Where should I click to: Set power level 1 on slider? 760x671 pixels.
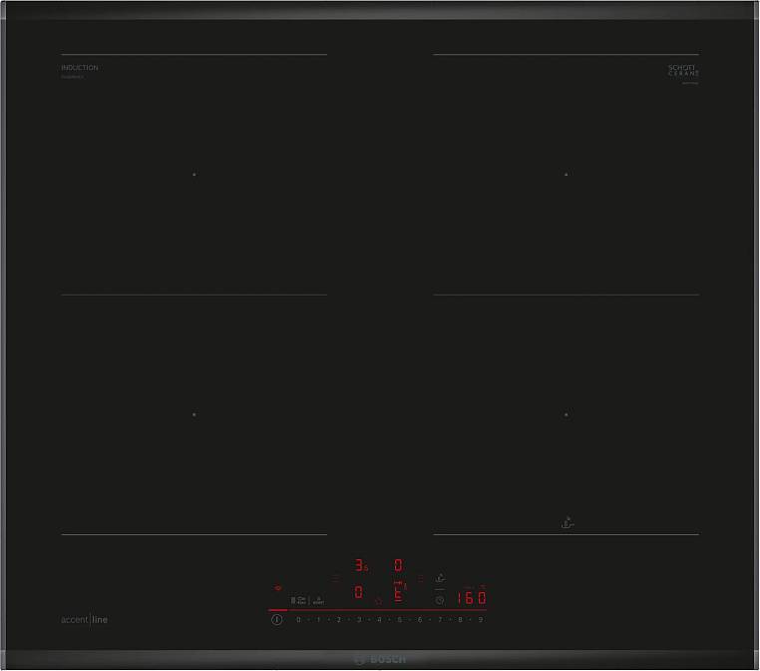[x=318, y=619]
